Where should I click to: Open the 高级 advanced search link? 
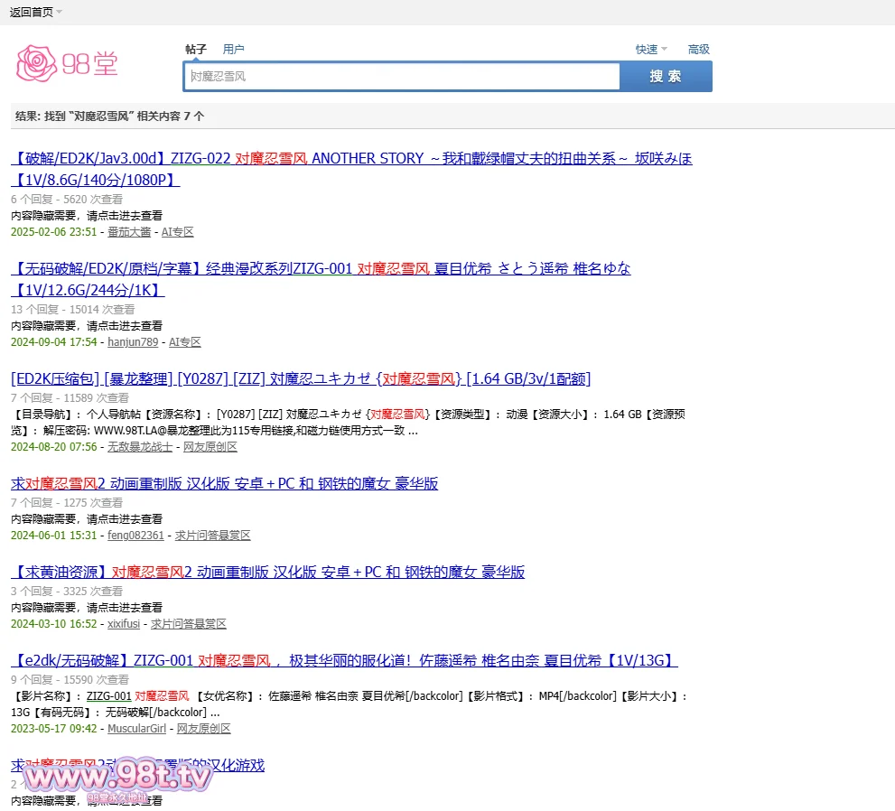point(698,50)
